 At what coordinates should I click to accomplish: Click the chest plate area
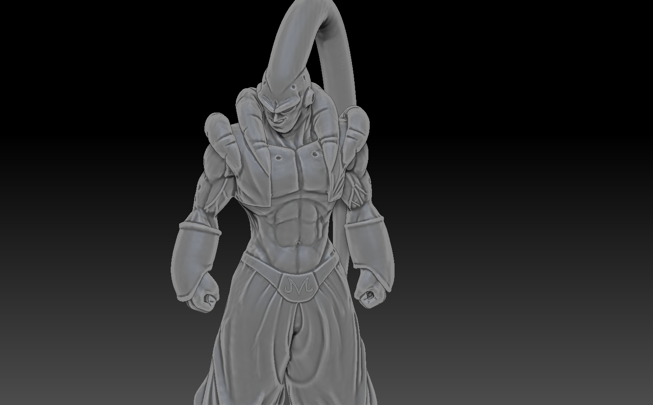pyautogui.click(x=297, y=164)
